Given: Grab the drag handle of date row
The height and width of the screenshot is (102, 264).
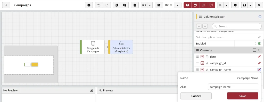Looking at the screenshot, I should [x=197, y=57].
